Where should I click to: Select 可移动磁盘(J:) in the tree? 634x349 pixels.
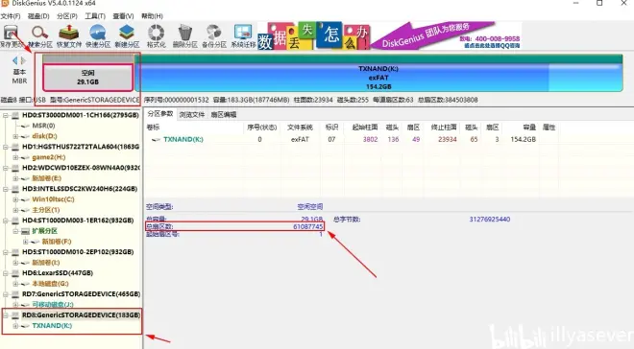click(x=53, y=305)
